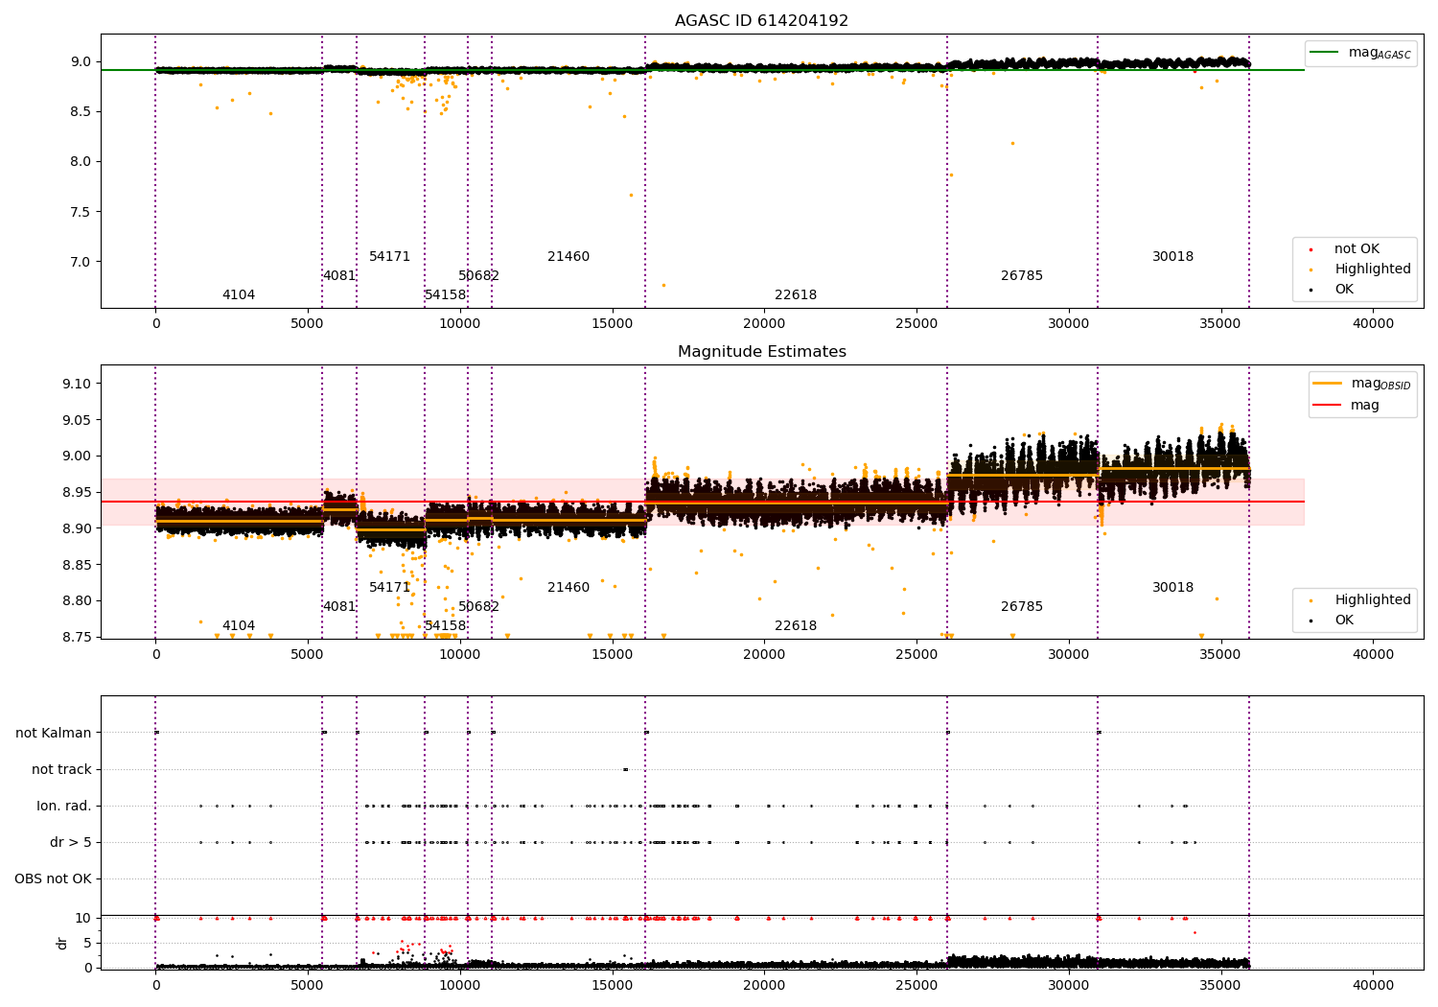Click y-axis tick 8.90
The image size is (1438, 1007).
point(77,529)
